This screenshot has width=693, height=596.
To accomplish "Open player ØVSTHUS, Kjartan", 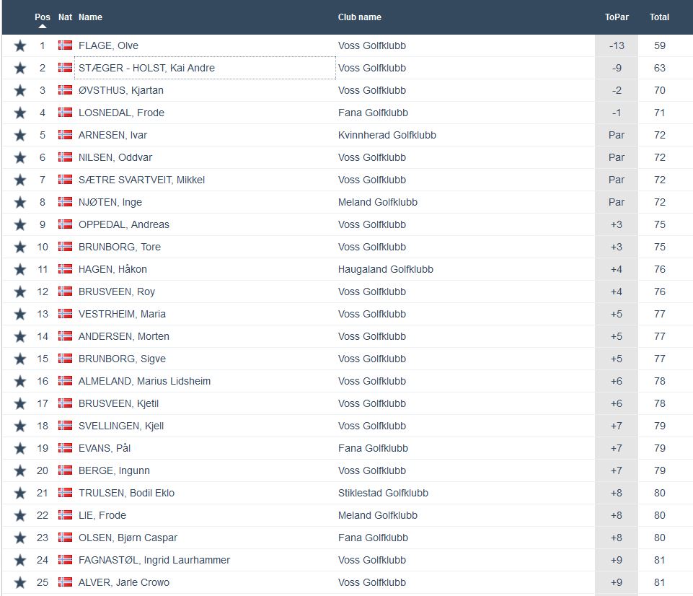I will coord(120,90).
